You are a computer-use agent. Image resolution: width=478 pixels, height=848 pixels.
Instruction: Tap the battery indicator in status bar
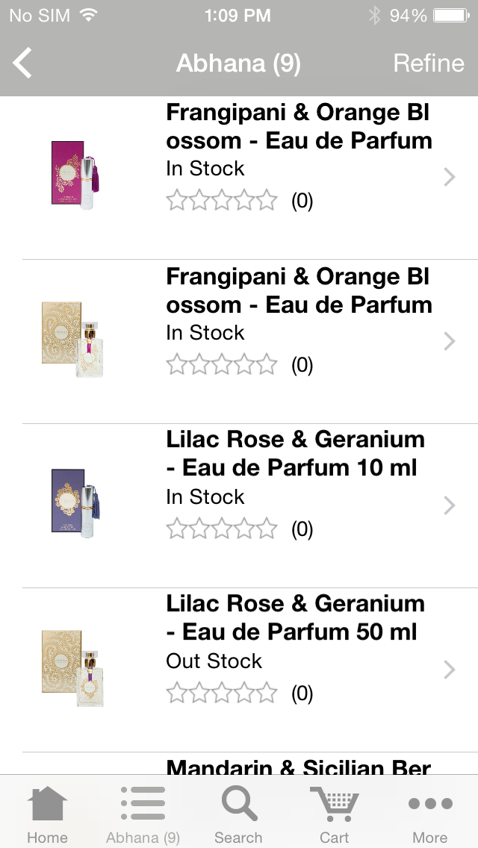click(451, 16)
